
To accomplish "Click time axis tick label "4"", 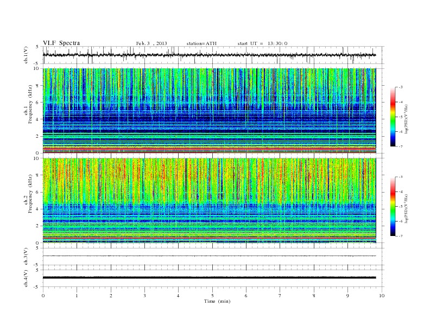I will click(x=178, y=296).
